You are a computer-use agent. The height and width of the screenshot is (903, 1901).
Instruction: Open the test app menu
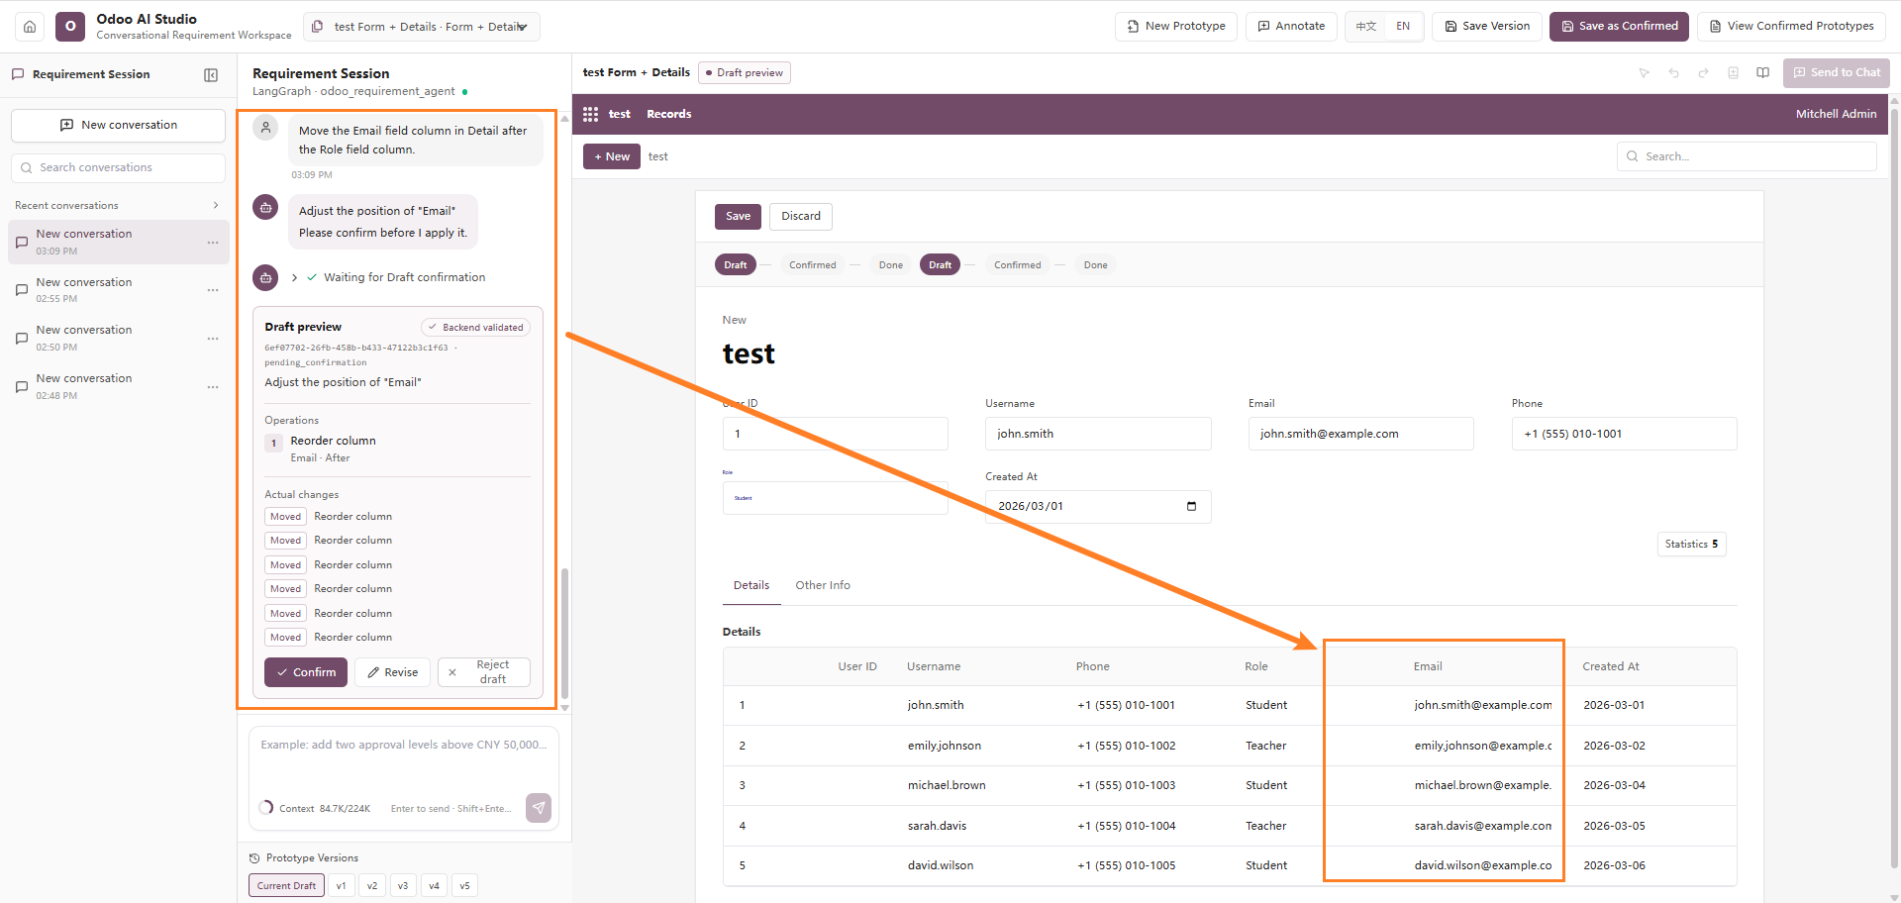click(620, 115)
